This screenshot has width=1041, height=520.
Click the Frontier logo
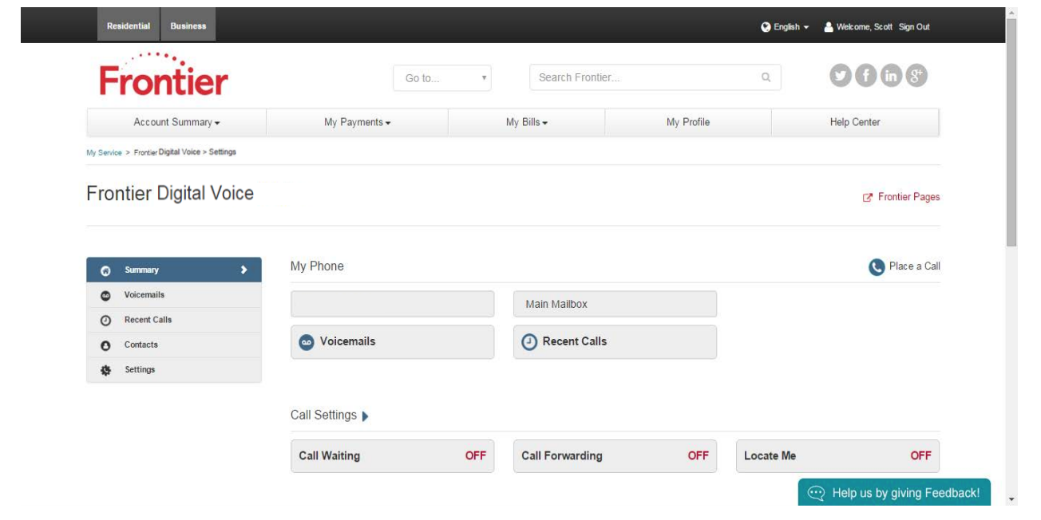pyautogui.click(x=164, y=74)
